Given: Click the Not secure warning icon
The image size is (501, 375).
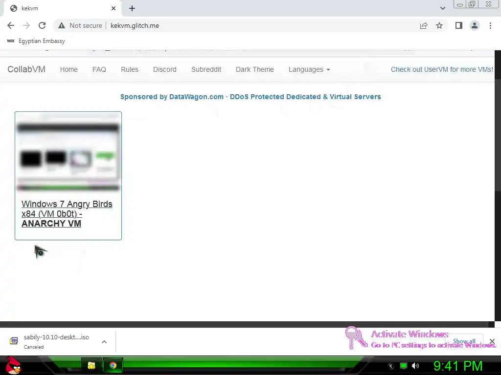Looking at the screenshot, I should [x=62, y=25].
